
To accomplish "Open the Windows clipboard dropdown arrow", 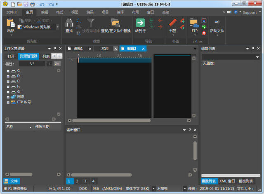I will pos(58,27).
